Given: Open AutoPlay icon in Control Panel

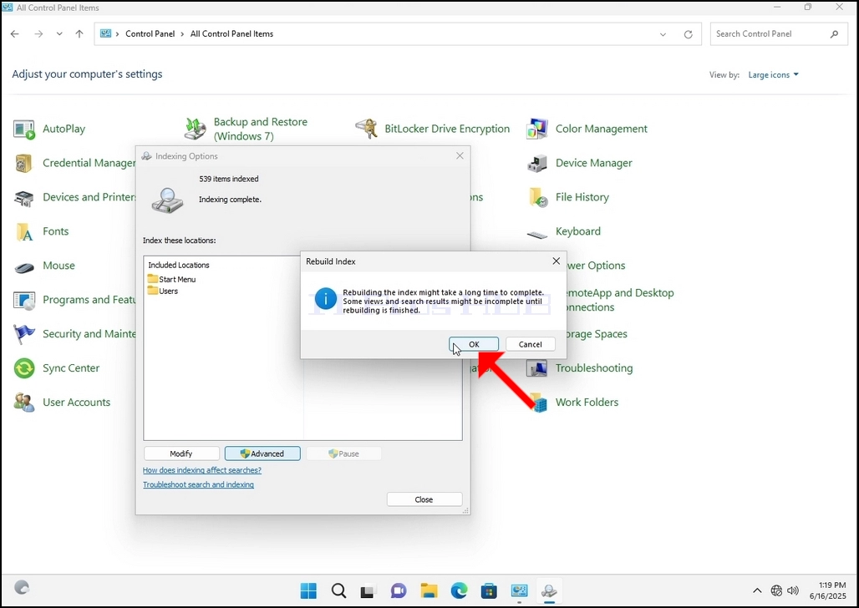Looking at the screenshot, I should pyautogui.click(x=23, y=129).
